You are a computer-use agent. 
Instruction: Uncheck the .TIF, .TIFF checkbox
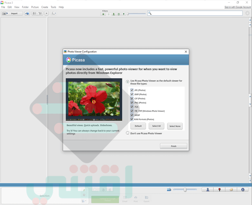pyautogui.click(x=132, y=111)
